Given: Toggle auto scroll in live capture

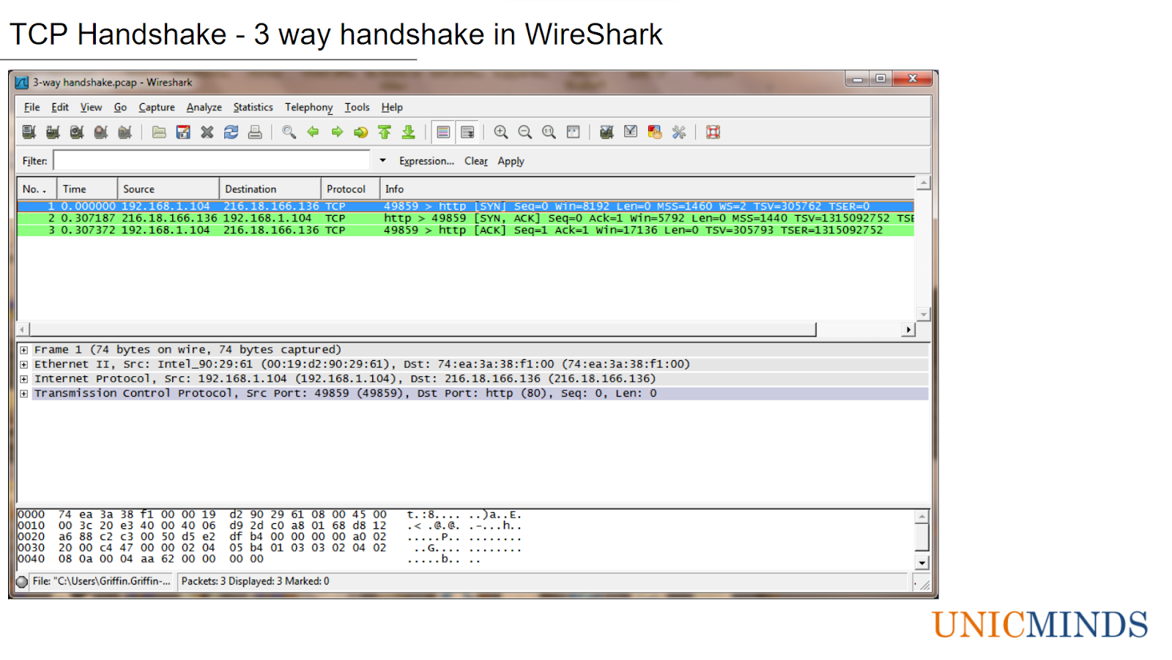Looking at the screenshot, I should 467,132.
